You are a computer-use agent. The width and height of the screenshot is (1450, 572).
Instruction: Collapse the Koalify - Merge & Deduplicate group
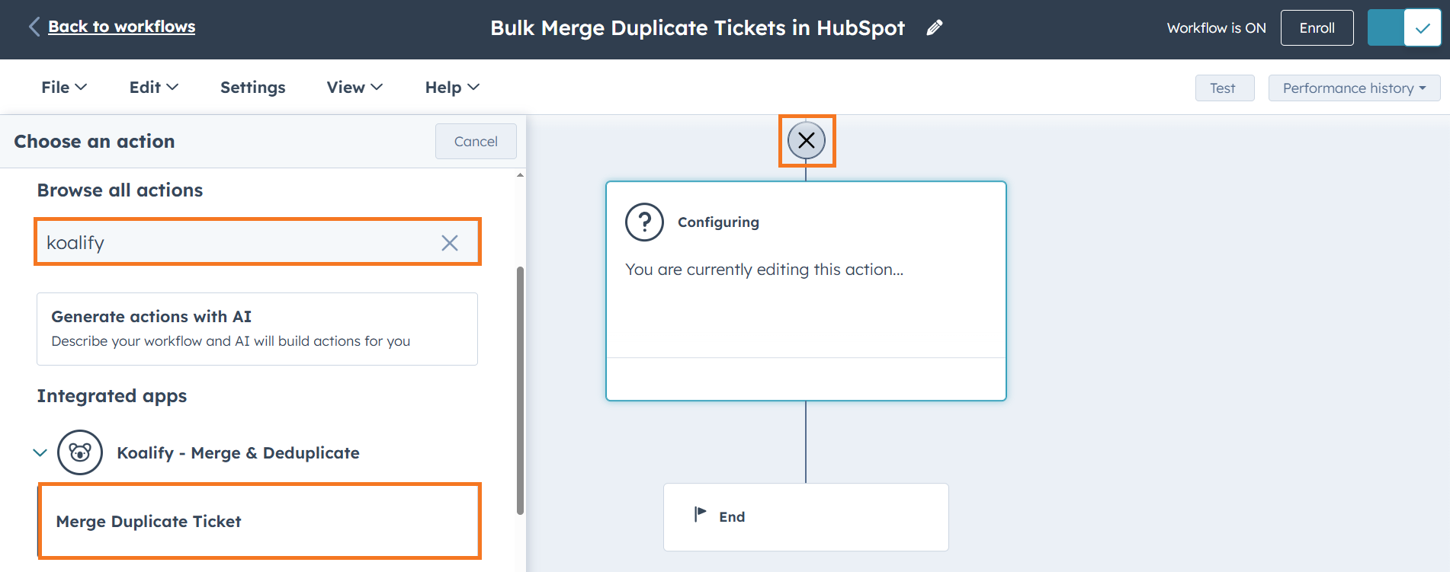click(40, 452)
